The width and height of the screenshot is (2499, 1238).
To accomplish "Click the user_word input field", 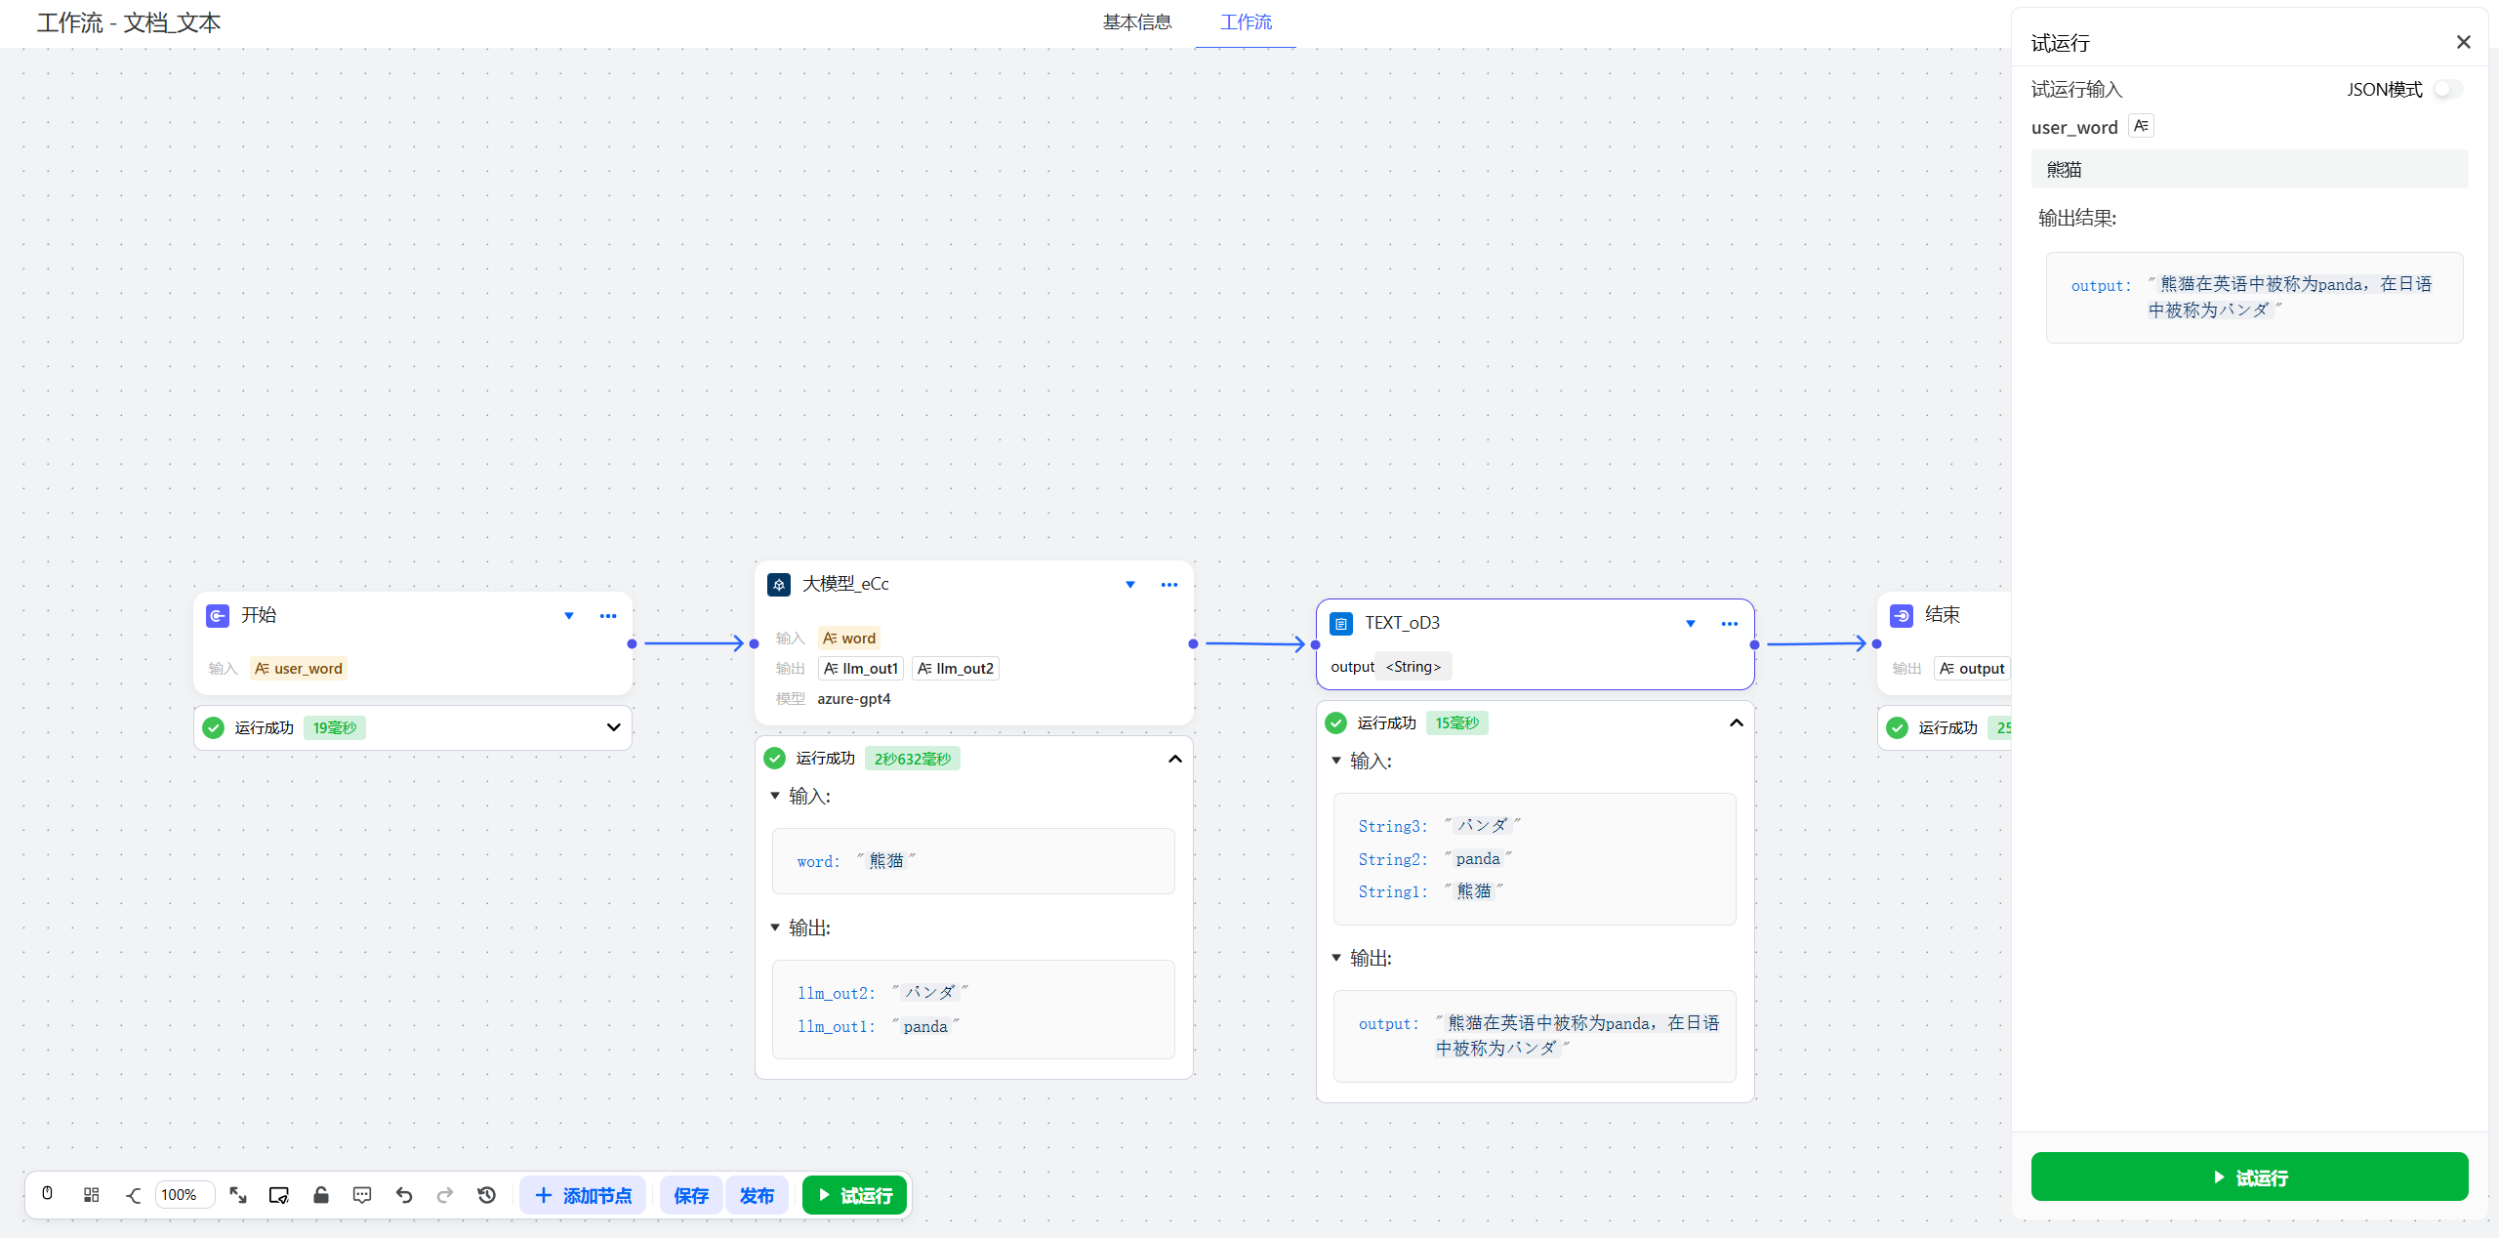I will (2248, 170).
